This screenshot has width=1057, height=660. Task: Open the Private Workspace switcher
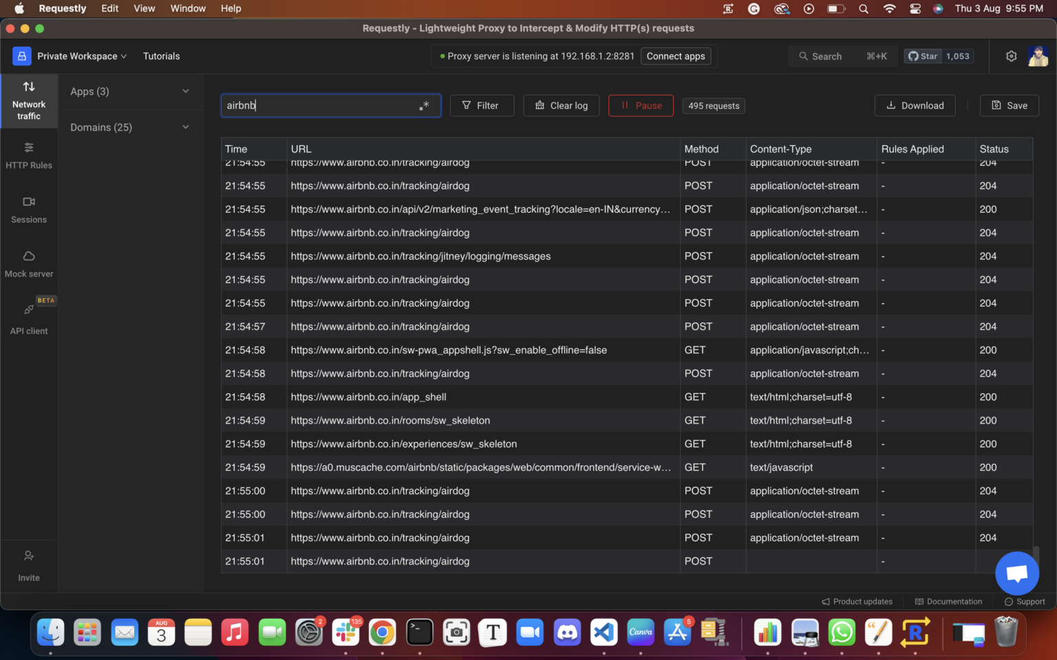click(78, 56)
